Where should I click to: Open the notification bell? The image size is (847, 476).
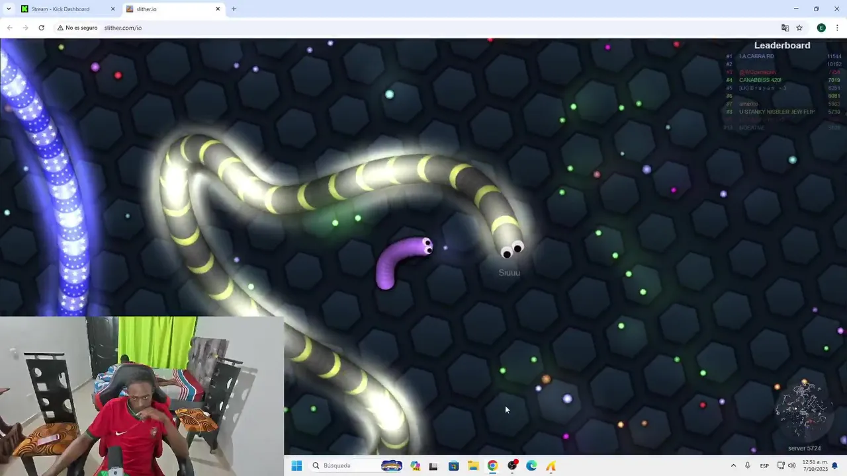coord(835,465)
